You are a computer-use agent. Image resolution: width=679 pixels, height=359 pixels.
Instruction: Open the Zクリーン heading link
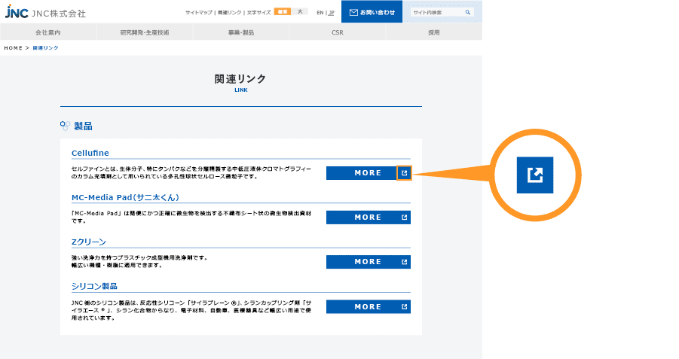click(x=89, y=242)
